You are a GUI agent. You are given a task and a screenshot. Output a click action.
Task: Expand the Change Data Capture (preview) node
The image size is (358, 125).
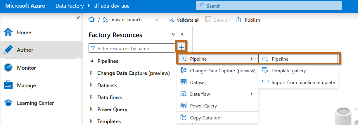coord(91,73)
